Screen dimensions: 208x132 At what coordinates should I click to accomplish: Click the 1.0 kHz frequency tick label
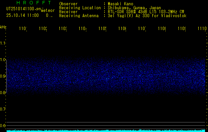(3, 59)
